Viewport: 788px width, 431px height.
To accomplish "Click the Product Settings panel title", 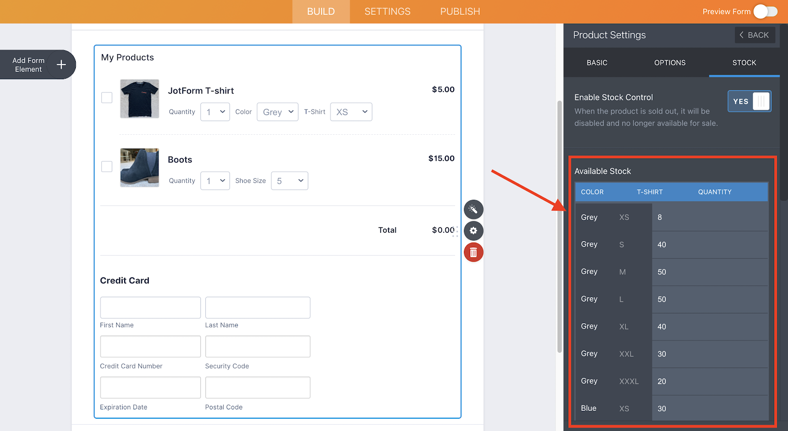I will point(609,35).
